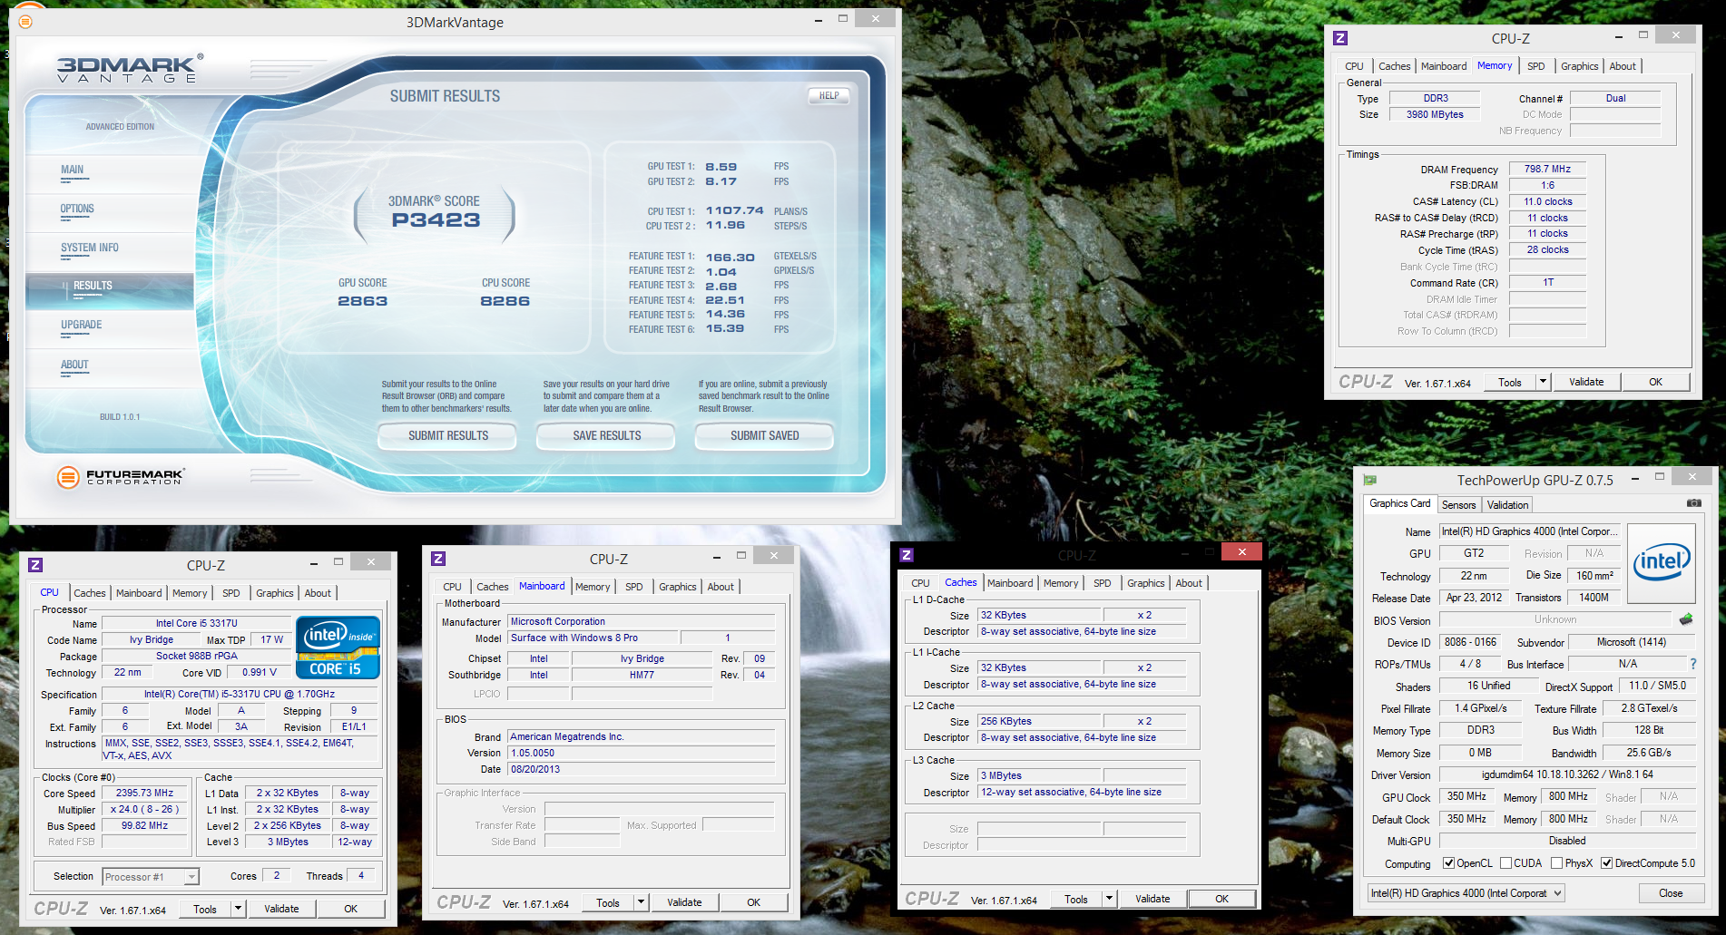Viewport: 1726px width, 935px height.
Task: Click the Bus Interface question mark in GPU-Z
Action: click(x=1693, y=664)
